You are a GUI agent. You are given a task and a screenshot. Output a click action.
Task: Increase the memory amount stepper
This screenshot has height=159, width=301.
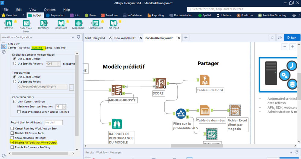point(59,63)
